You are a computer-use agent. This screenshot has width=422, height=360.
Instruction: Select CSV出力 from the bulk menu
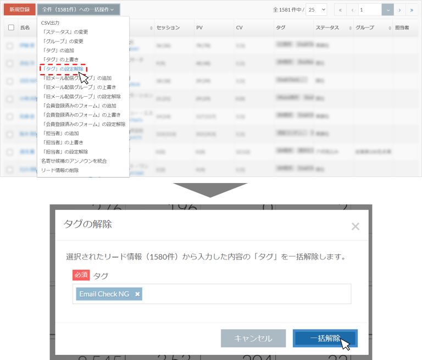50,23
